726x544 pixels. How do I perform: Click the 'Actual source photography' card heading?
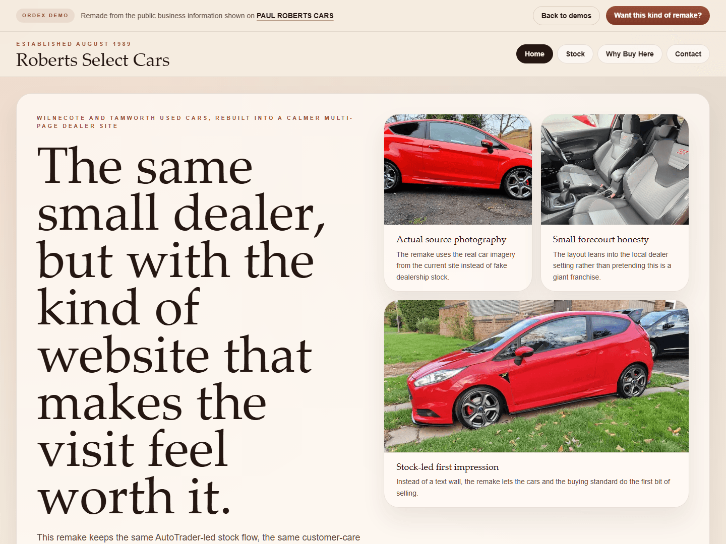click(451, 239)
